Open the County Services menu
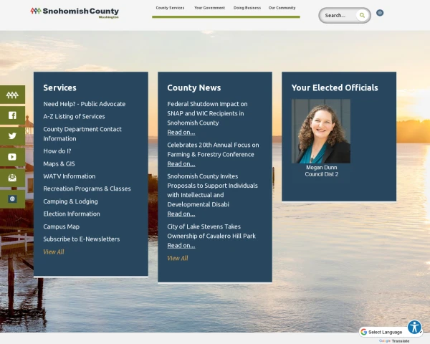 [x=170, y=8]
